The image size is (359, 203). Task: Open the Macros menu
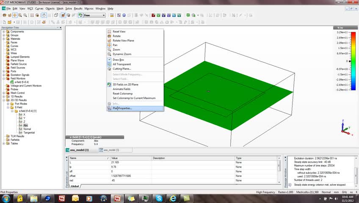89,8
